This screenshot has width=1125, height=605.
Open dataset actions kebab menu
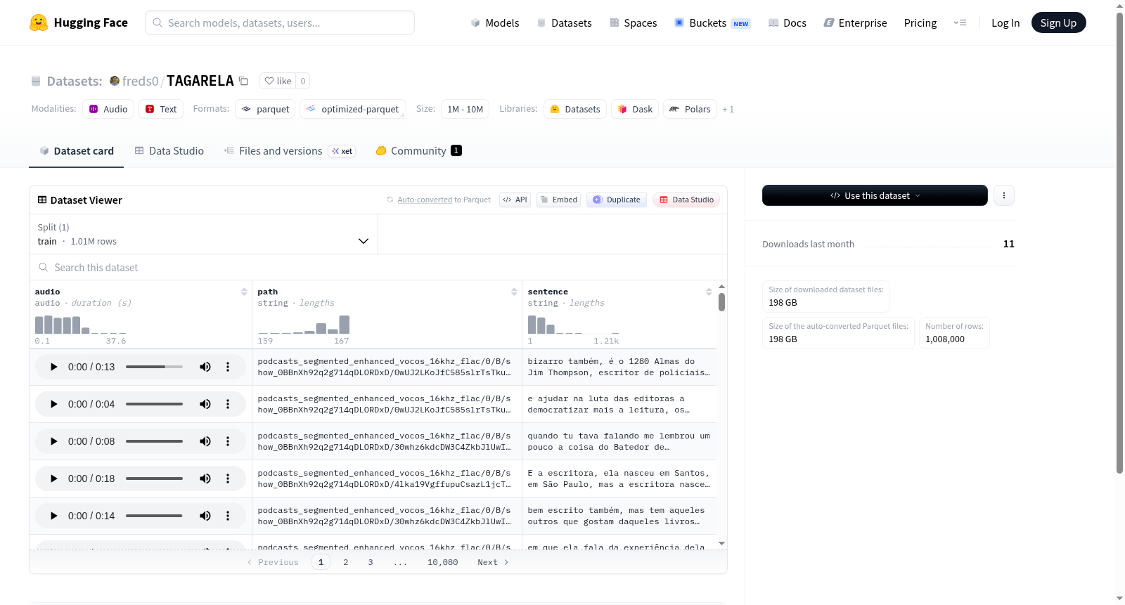point(1004,195)
